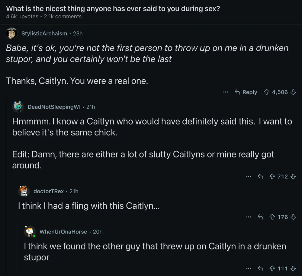Upvote WhenUrOnaHorse's comment

(x=272, y=268)
